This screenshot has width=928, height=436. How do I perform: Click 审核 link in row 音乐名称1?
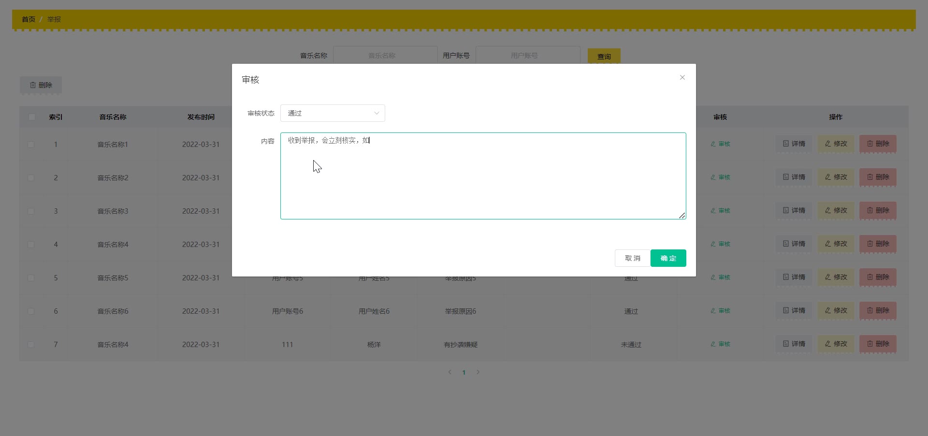(x=720, y=144)
